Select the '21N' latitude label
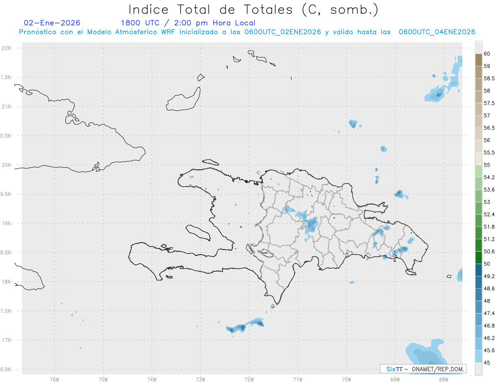Image resolution: width=498 pixels, height=385 pixels. (7, 107)
